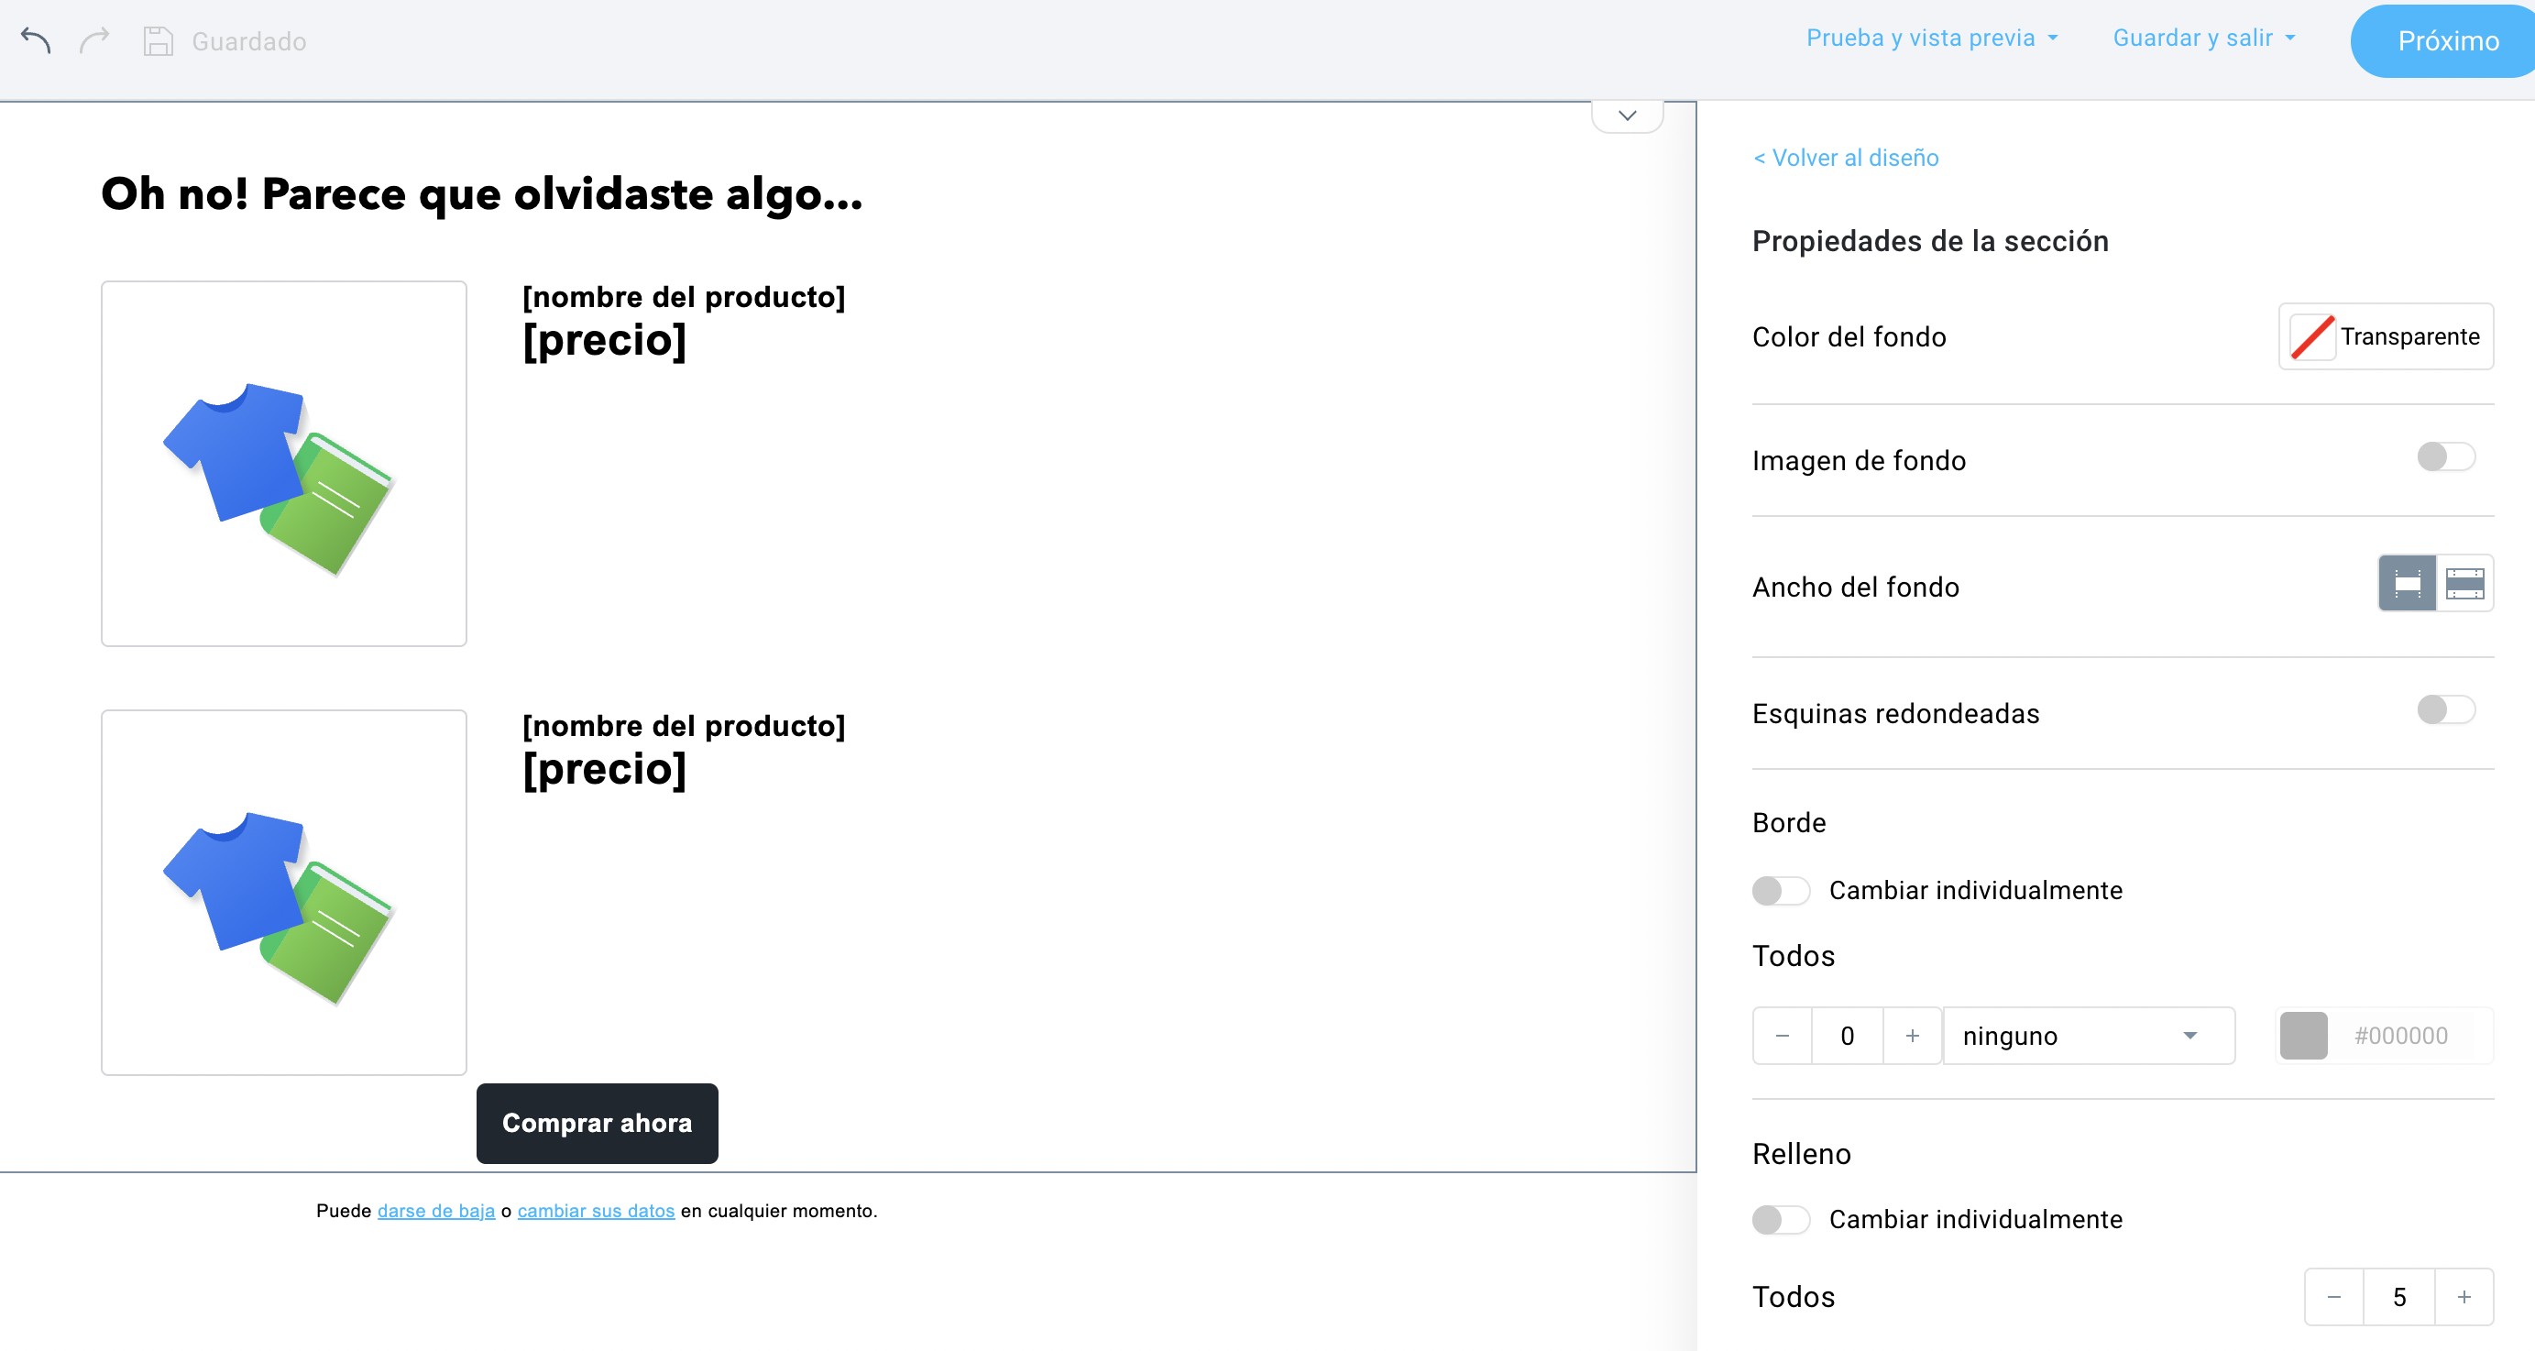Expand the collapsed header chevron tab

tap(1627, 115)
